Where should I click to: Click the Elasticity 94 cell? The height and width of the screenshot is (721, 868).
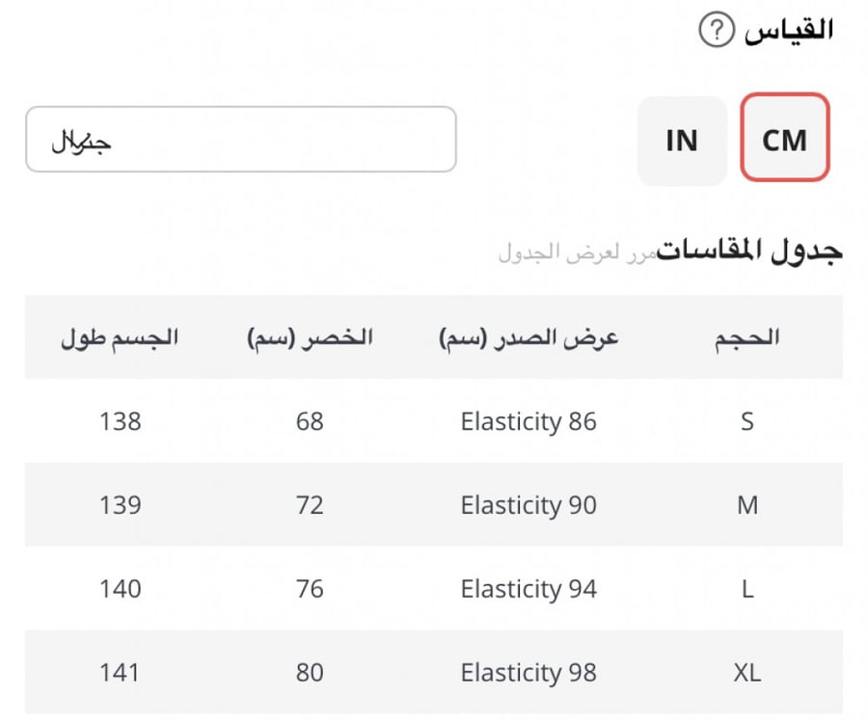coord(529,589)
